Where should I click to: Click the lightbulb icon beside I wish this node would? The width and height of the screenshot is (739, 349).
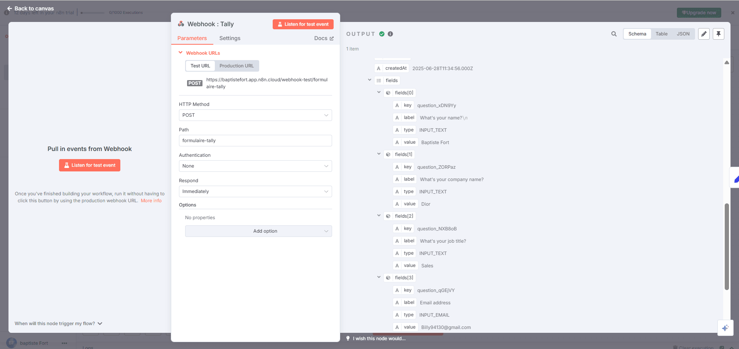click(348, 339)
